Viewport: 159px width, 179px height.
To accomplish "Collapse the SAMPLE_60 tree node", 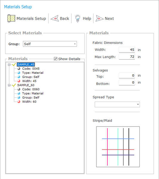I will pos(9,85).
